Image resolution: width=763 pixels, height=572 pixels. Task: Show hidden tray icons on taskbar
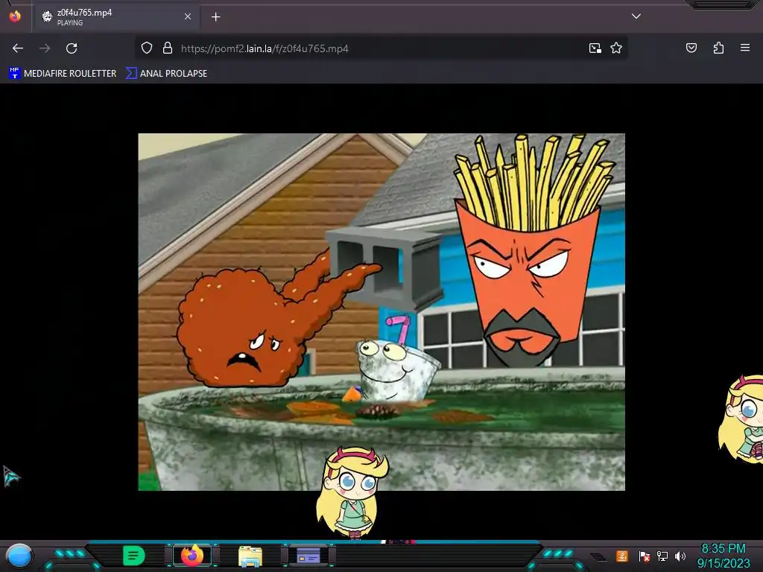(598, 556)
